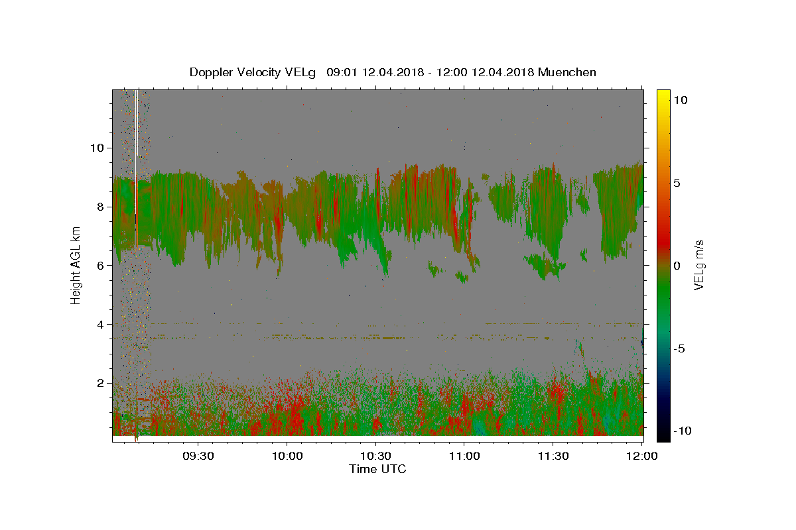The image size is (796, 530).
Task: Click the colorbar label '0'
Action: [x=678, y=265]
